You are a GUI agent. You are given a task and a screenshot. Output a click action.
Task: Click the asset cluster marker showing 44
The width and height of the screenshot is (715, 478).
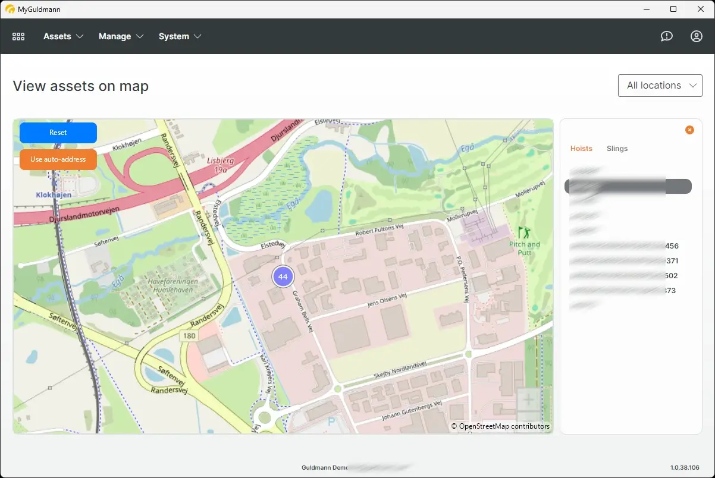click(283, 276)
